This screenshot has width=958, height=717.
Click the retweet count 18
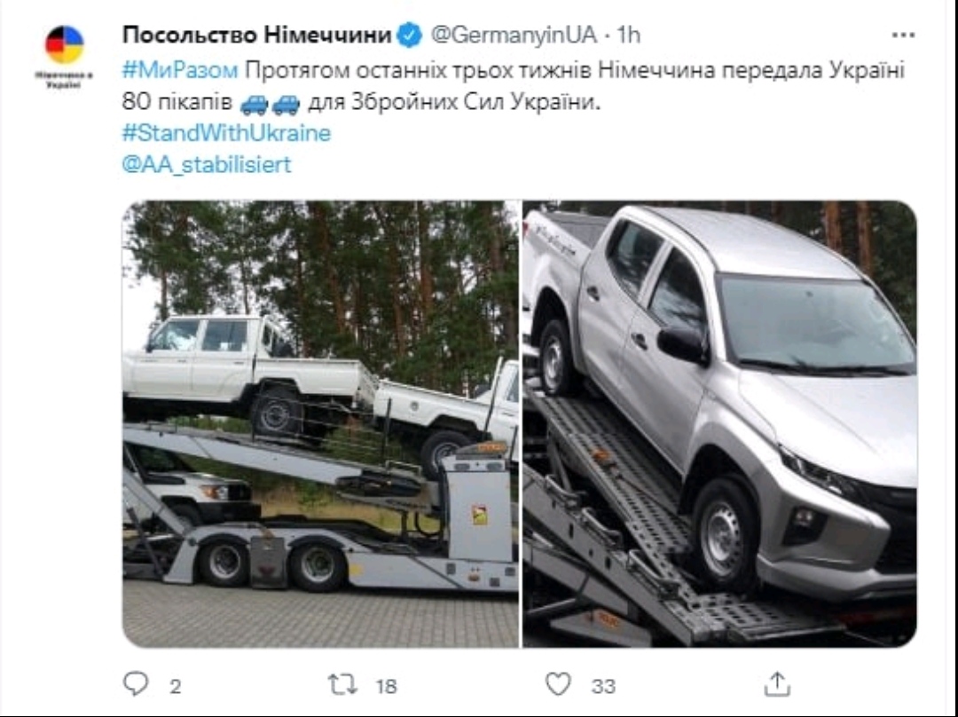point(386,687)
